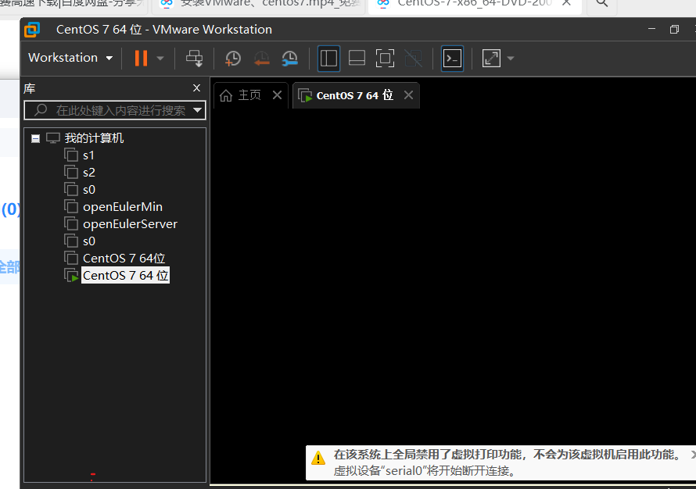Click the s1 VM icon
The height and width of the screenshot is (489, 696).
[x=71, y=155]
